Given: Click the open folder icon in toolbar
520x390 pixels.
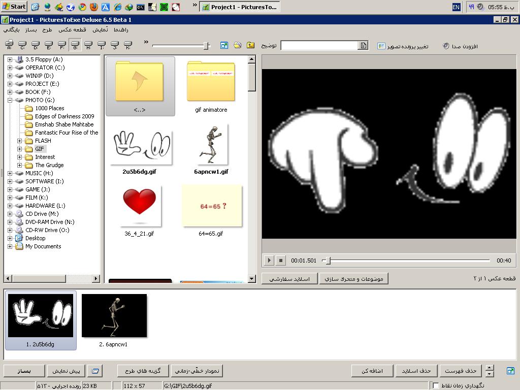Looking at the screenshot, I should pos(238,46).
